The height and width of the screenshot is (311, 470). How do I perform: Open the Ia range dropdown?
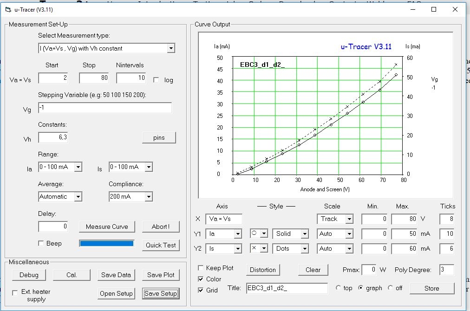coord(78,167)
